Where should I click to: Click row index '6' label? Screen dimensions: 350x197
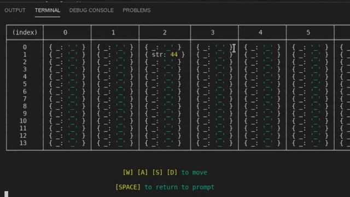25,91
